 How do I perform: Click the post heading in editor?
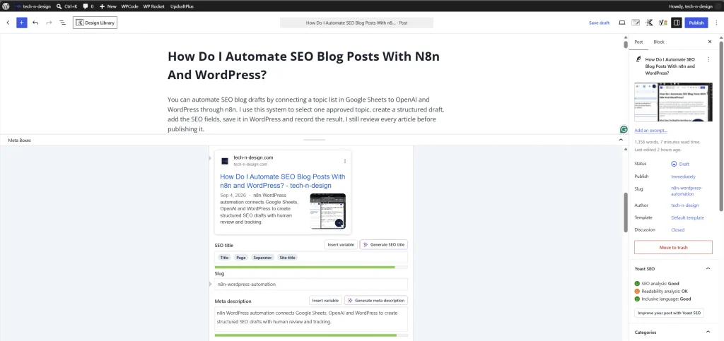coord(303,66)
